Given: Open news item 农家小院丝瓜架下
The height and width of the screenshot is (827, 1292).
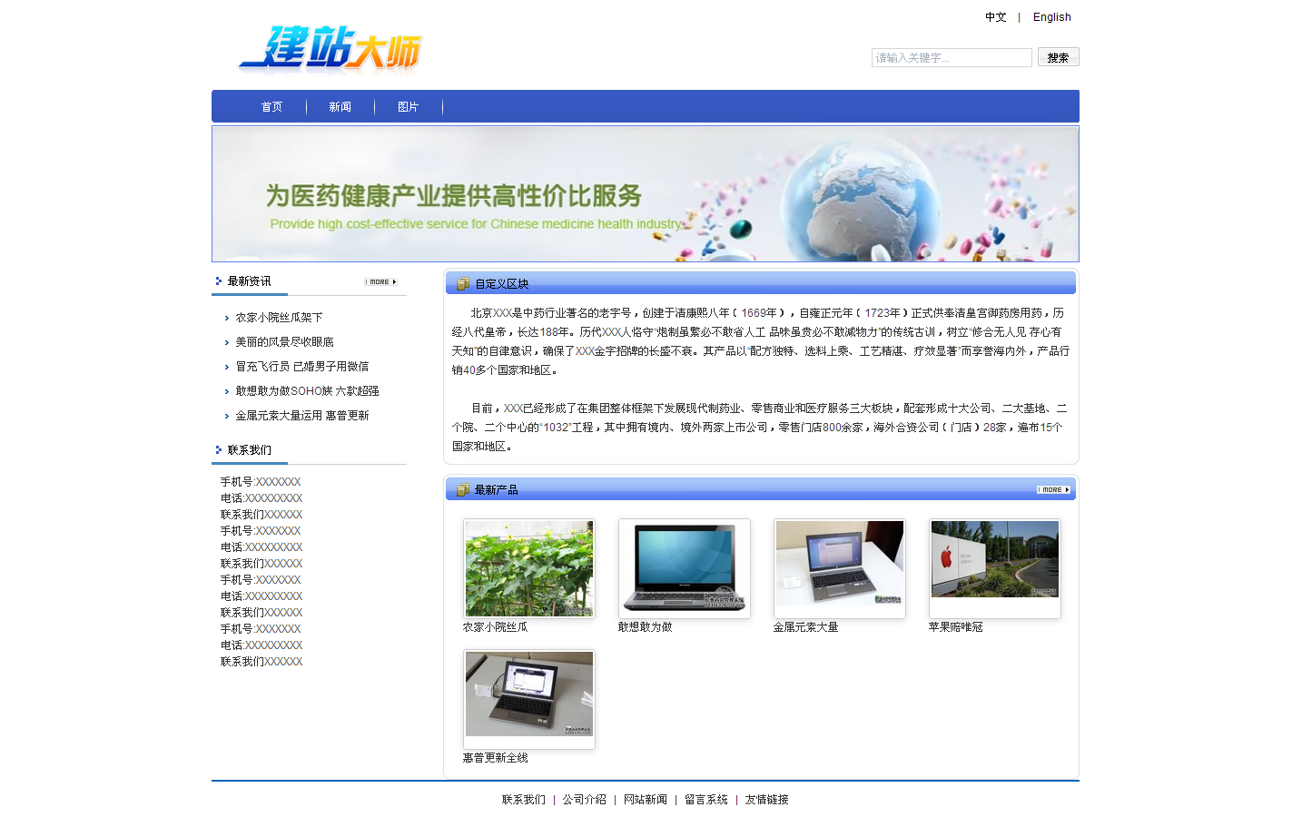Looking at the screenshot, I should click(x=279, y=318).
